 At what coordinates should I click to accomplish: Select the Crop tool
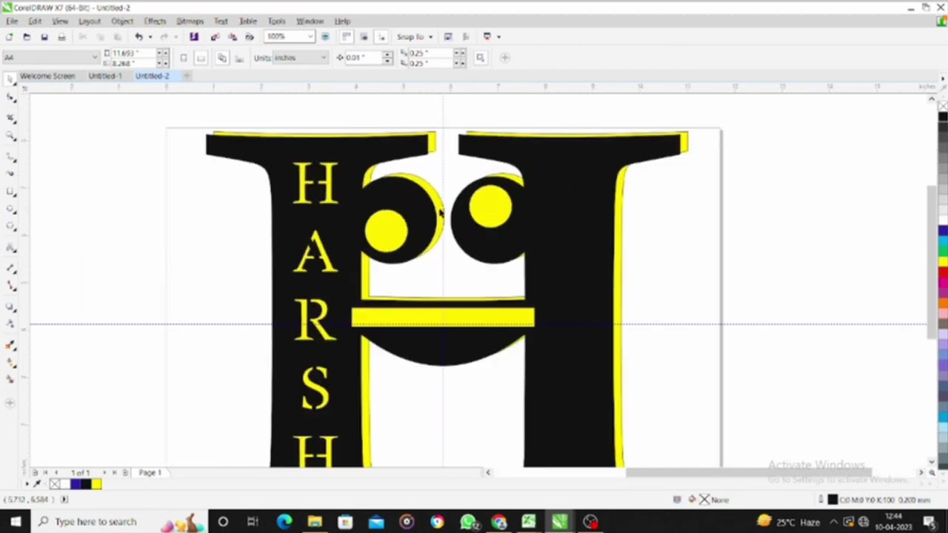click(x=10, y=118)
